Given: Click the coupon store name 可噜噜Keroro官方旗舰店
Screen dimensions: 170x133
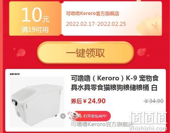Looking at the screenshot, I should 93,14.
